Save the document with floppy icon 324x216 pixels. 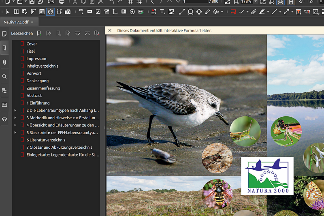pos(32,2)
